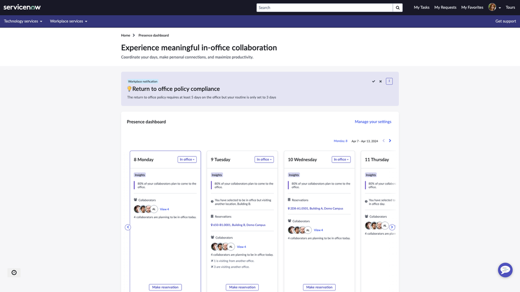Click the search magnifier icon
The width and height of the screenshot is (520, 292).
(x=398, y=8)
